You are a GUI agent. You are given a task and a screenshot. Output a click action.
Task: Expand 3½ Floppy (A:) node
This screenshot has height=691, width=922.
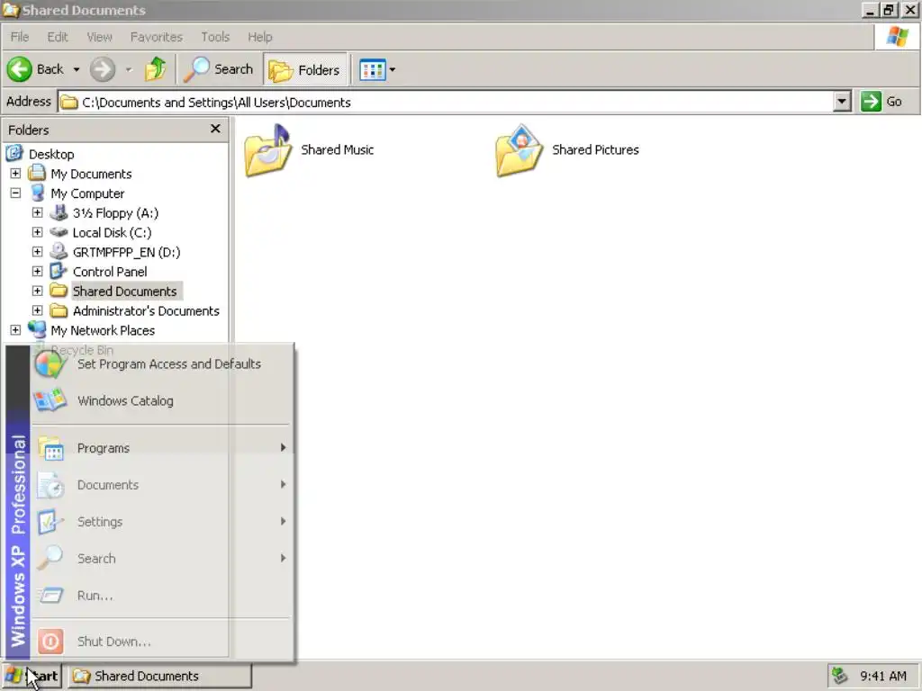37,212
